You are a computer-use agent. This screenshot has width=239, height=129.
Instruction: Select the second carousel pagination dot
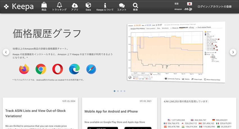(x=118, y=91)
